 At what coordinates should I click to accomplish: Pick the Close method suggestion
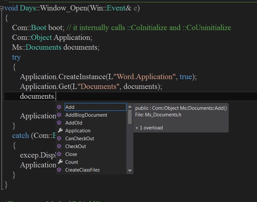(x=71, y=154)
